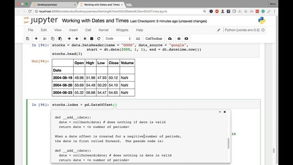Close the docstring tooltip
293x165 pixels.
[x=225, y=112]
